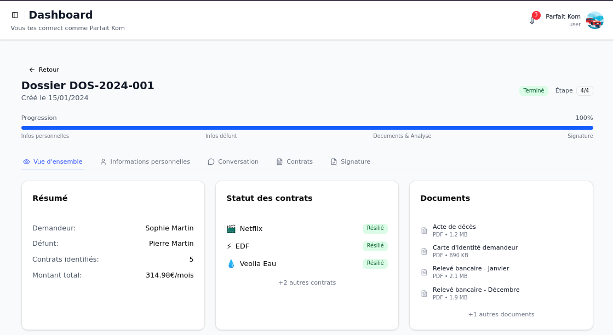The height and width of the screenshot is (335, 613).
Task: Go back using the Retour button
Action: tap(44, 70)
